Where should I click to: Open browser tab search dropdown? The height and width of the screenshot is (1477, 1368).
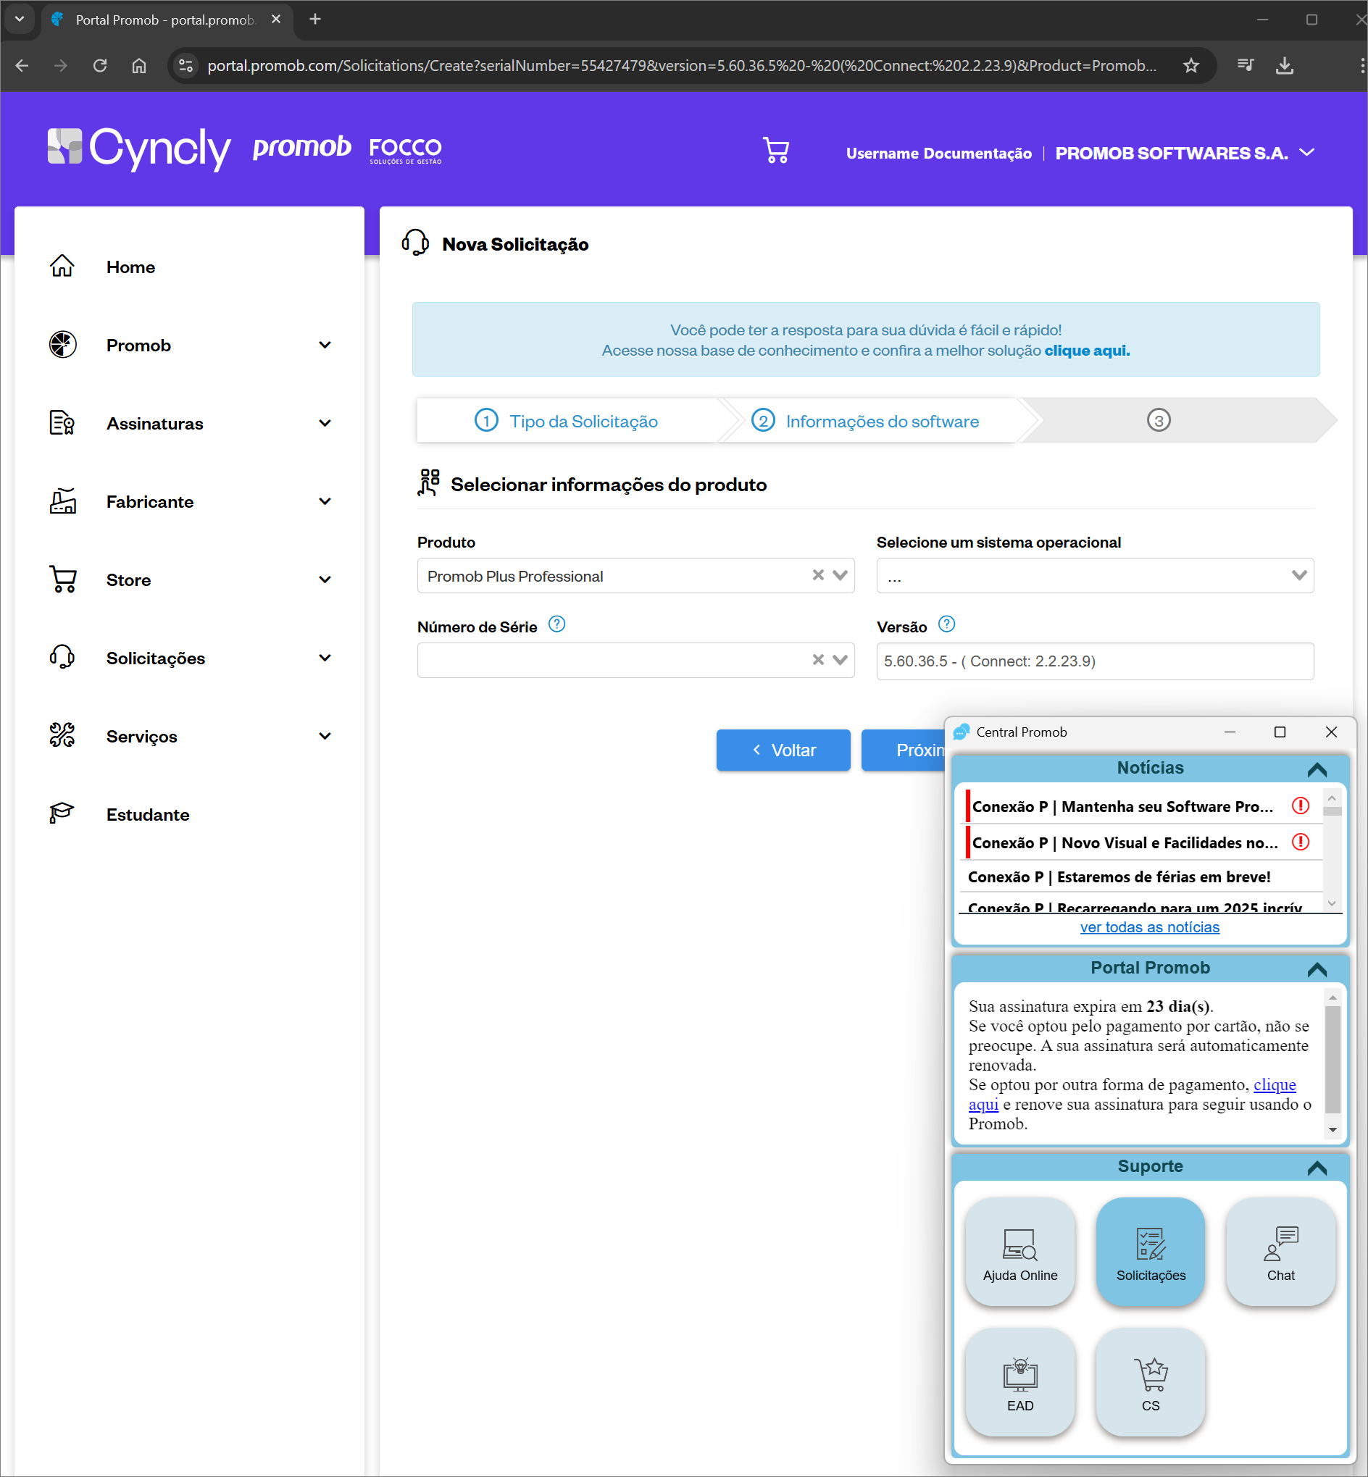pyautogui.click(x=20, y=20)
